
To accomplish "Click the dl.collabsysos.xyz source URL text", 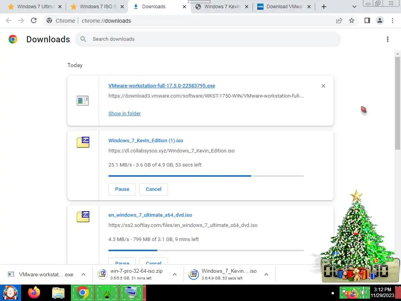I will 172,151.
